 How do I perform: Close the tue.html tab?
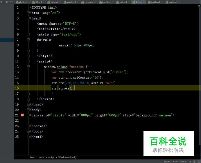point(112,2)
